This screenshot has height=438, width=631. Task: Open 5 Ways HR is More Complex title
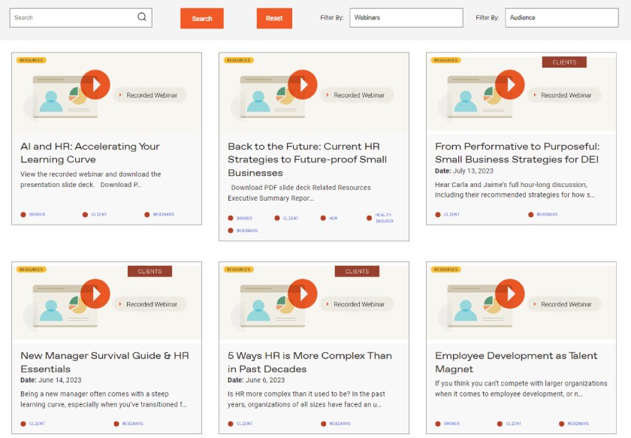[x=309, y=362]
